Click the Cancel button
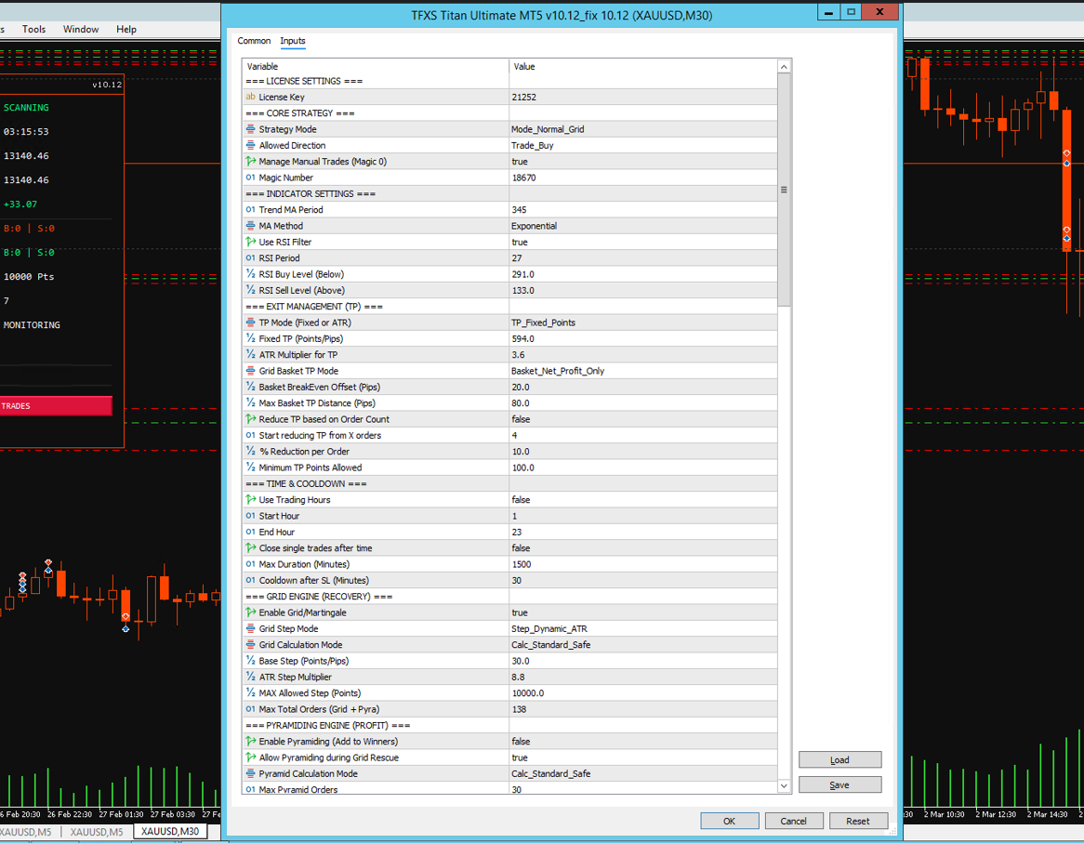 pyautogui.click(x=793, y=821)
